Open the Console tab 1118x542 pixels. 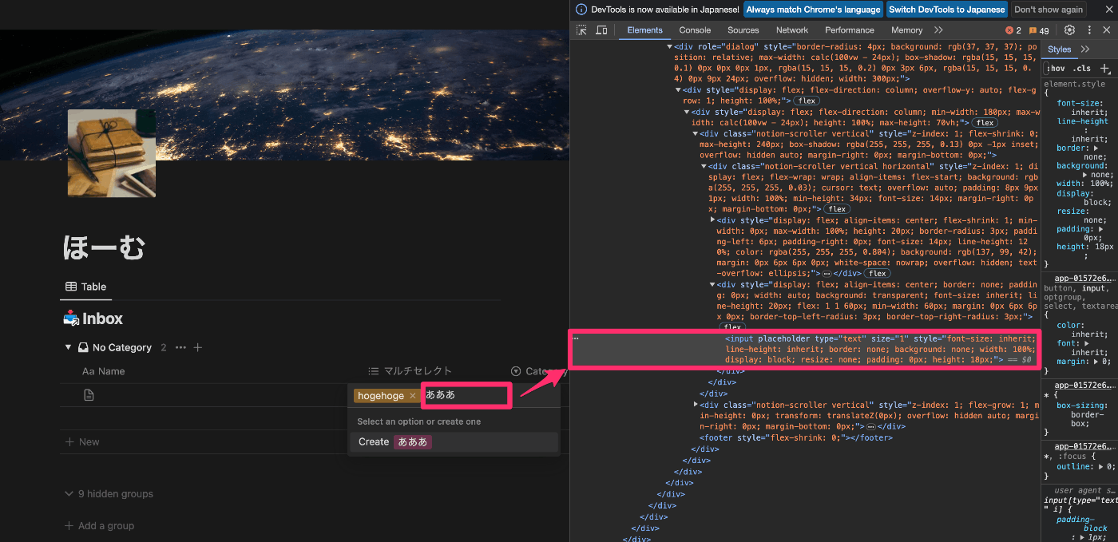(695, 30)
